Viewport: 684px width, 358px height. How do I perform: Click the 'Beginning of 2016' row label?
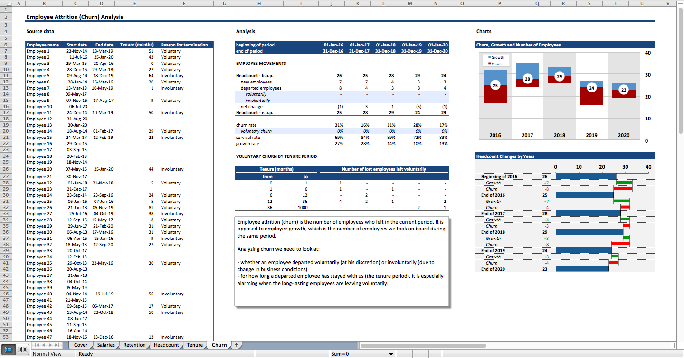tap(499, 176)
